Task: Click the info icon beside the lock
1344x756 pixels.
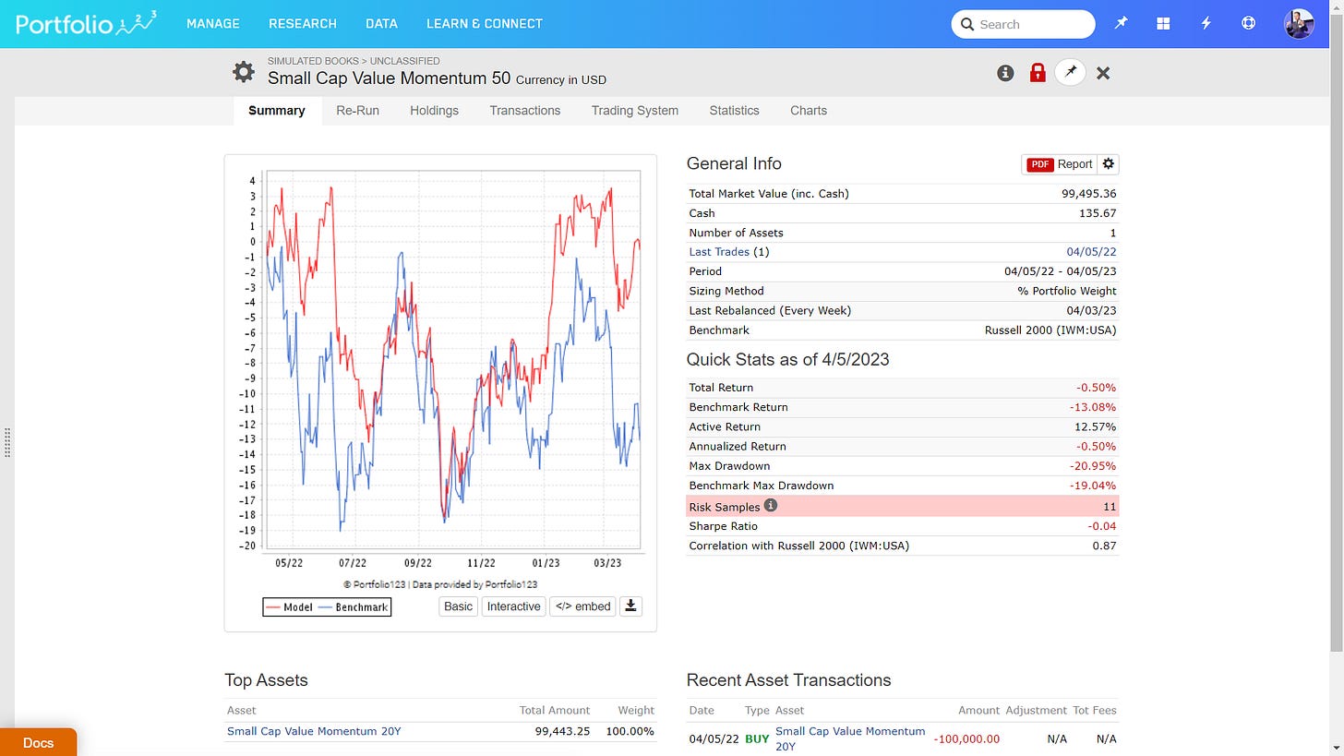Action: 1005,73
